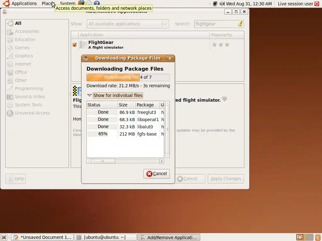Viewport: 322px width, 241px height.
Task: Click the workspace switcher first workspace
Action: [x=300, y=237]
